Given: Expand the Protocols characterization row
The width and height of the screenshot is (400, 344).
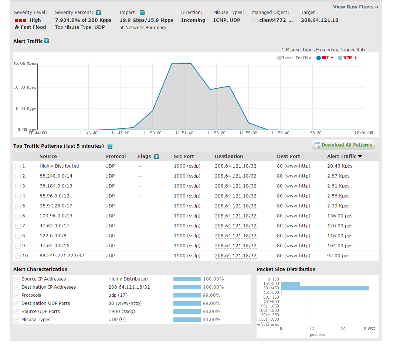Looking at the screenshot, I should (x=17, y=296).
